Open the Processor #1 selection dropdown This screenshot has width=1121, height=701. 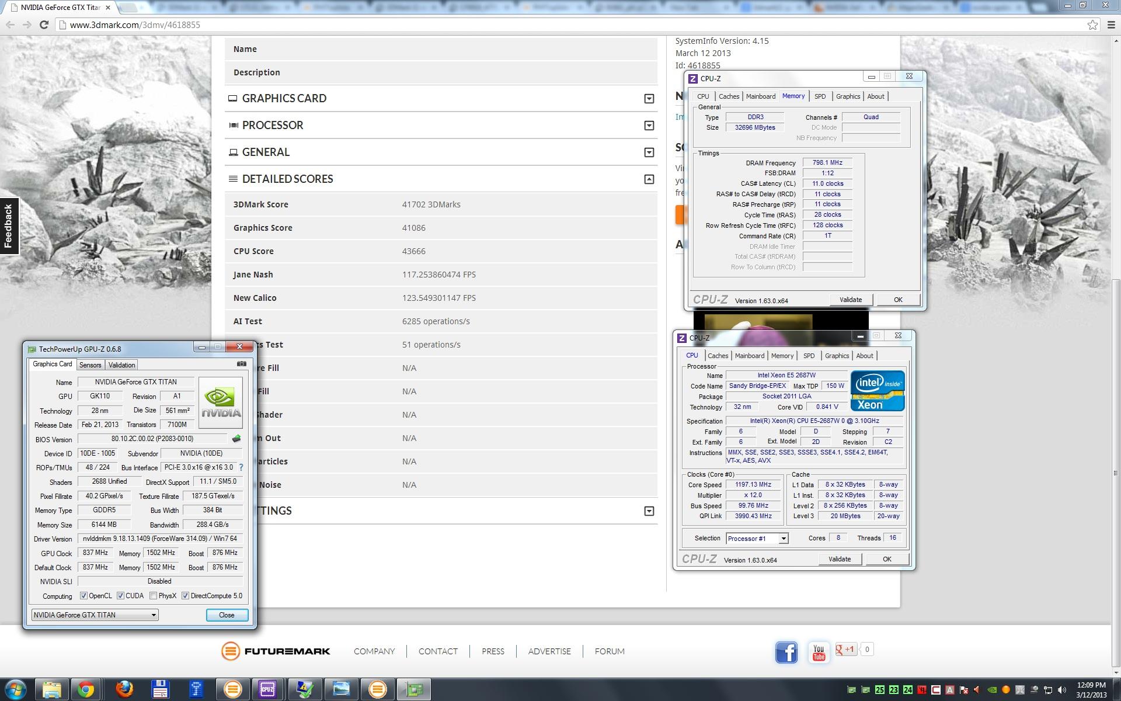[x=784, y=539]
